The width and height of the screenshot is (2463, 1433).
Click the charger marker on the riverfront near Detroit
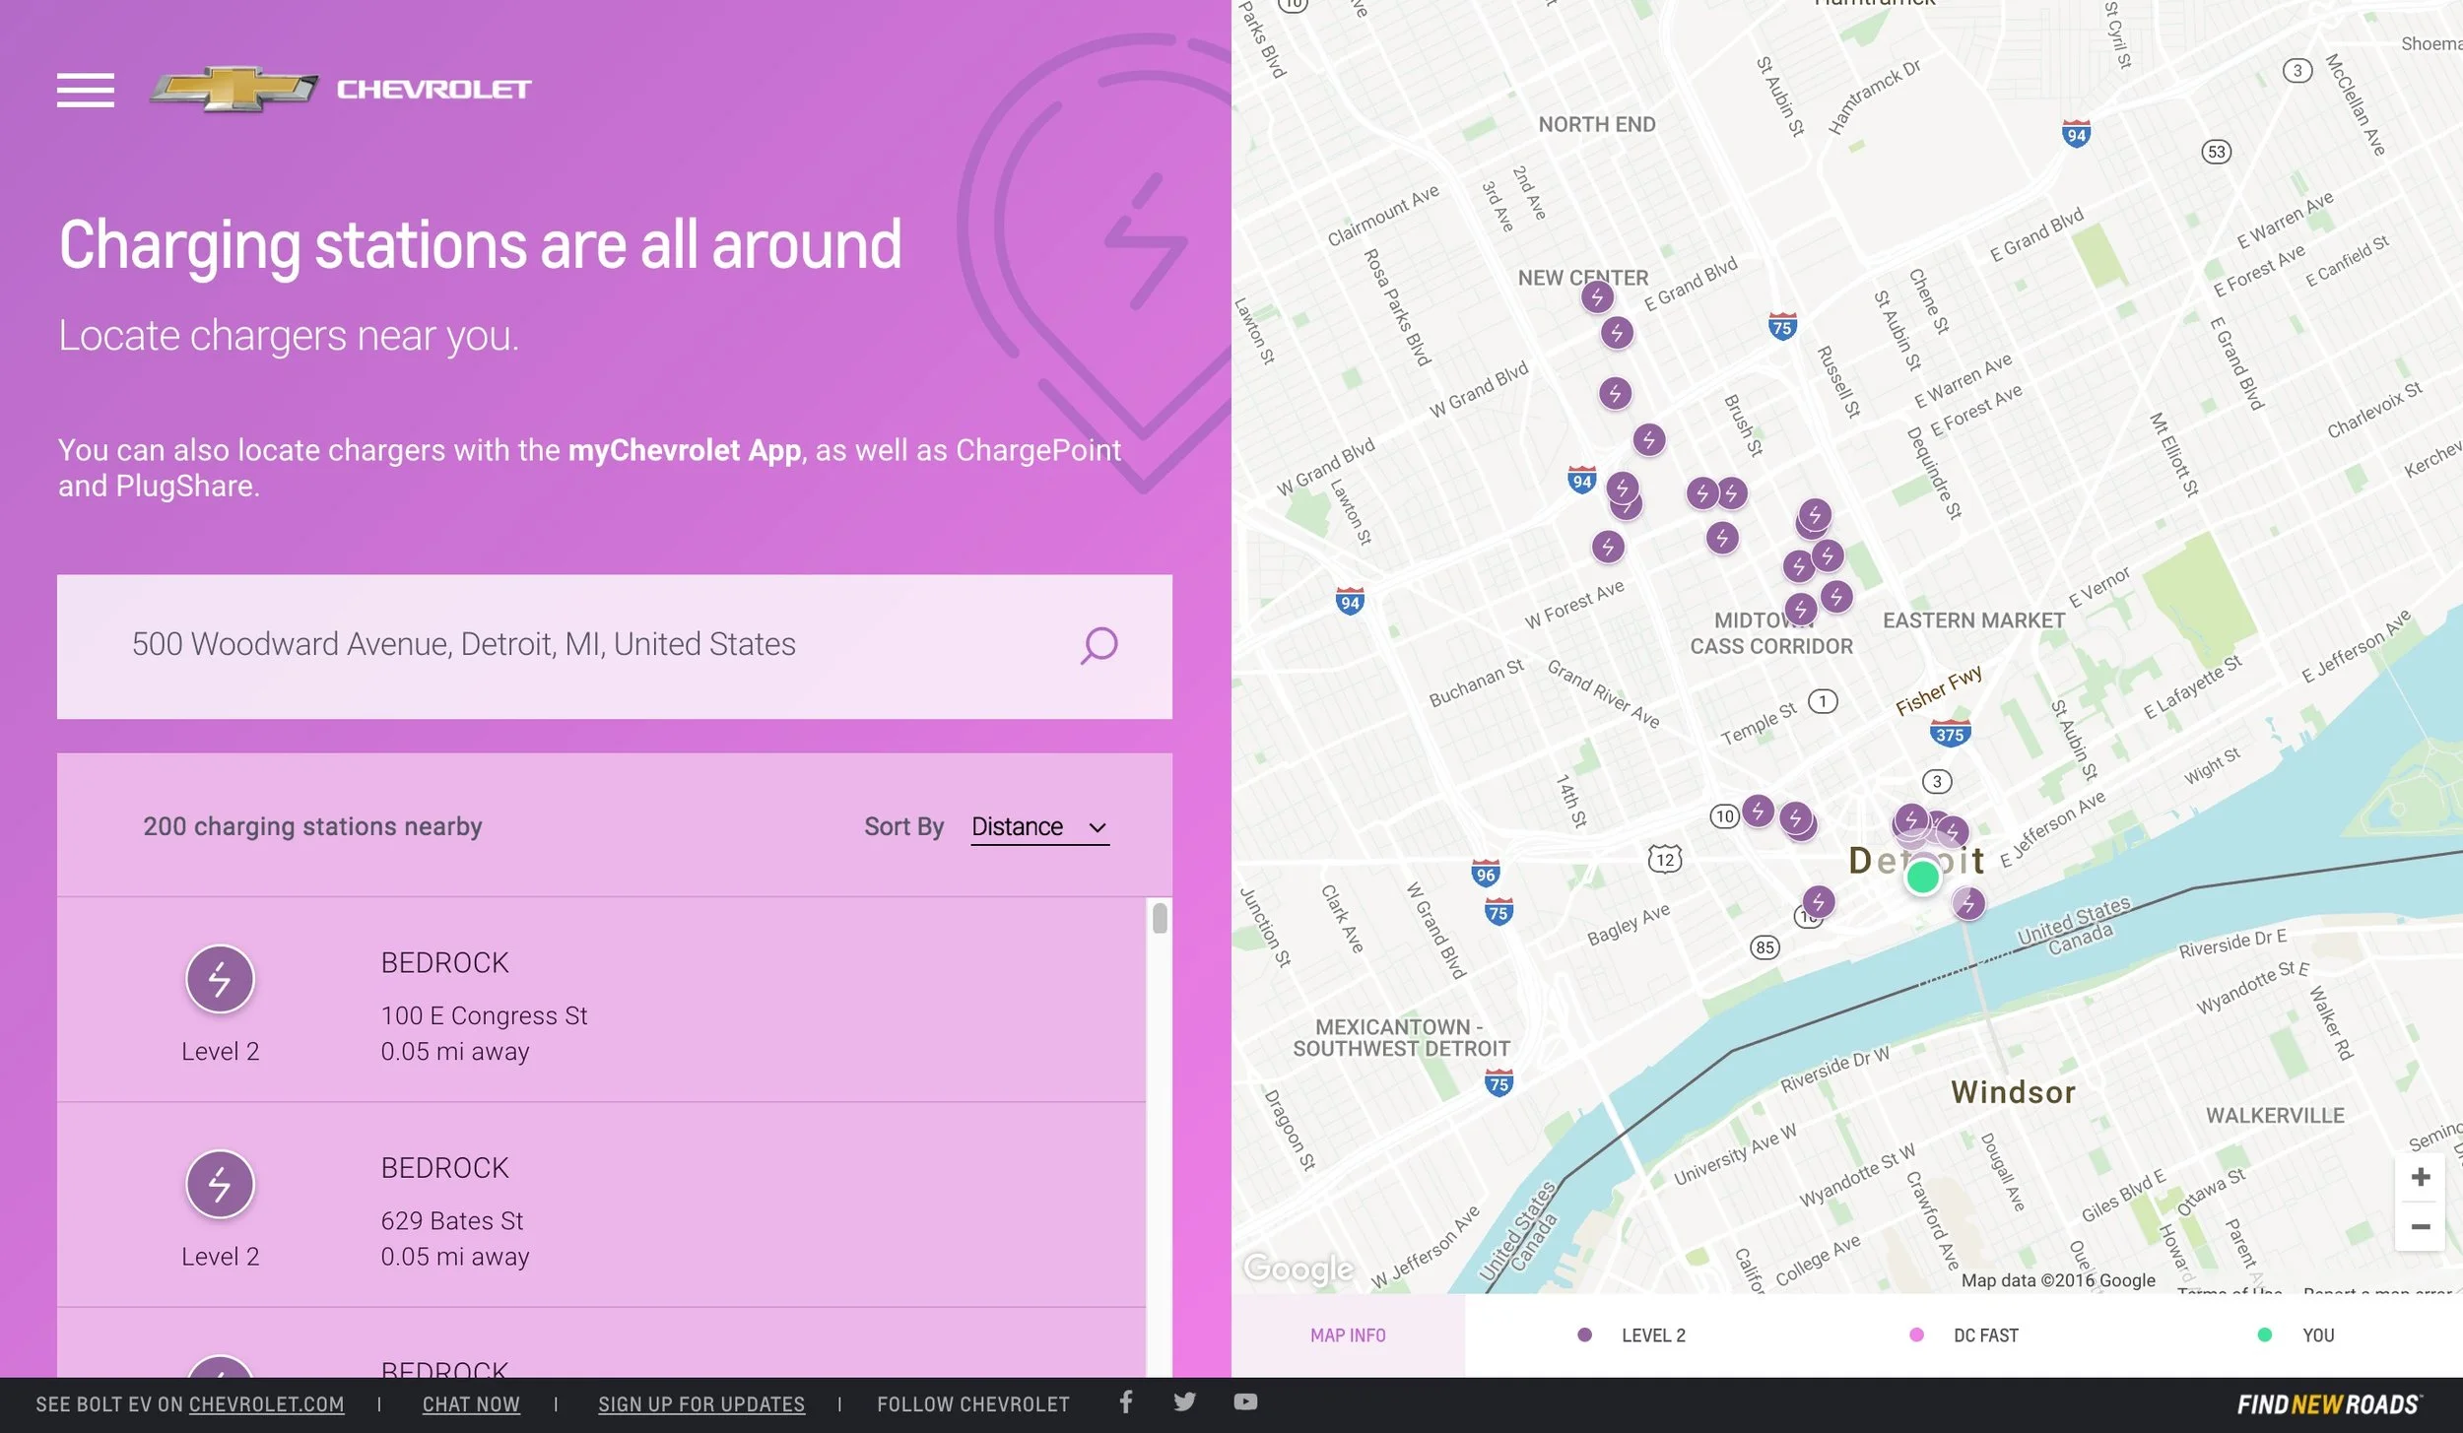pos(1968,903)
